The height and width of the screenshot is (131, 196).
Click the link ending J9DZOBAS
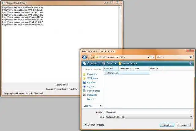23,7
